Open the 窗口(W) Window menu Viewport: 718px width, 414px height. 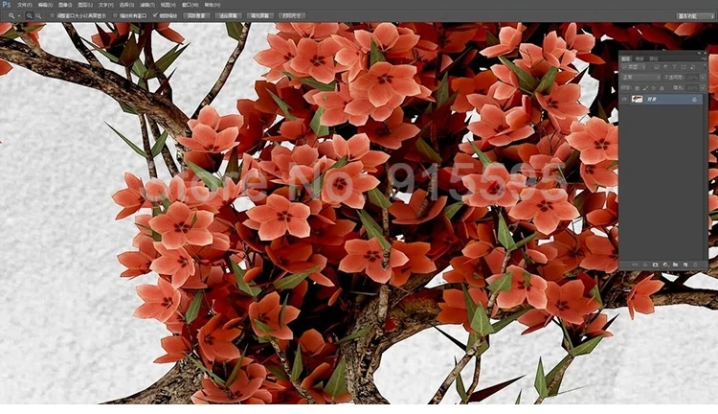(190, 5)
